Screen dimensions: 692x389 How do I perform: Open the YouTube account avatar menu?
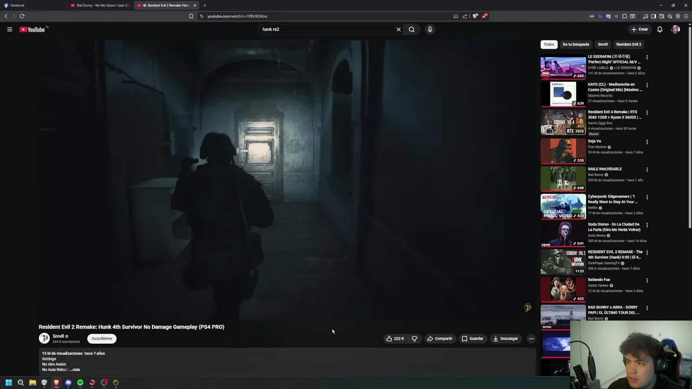(x=675, y=29)
